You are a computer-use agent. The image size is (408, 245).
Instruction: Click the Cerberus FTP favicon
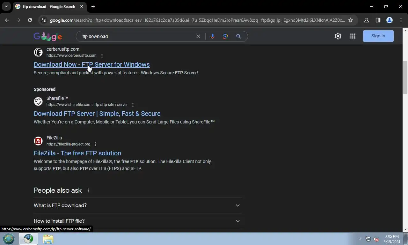click(x=38, y=52)
